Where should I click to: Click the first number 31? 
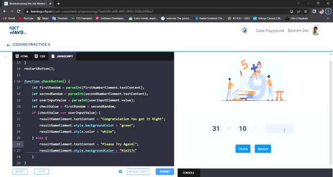(x=216, y=128)
